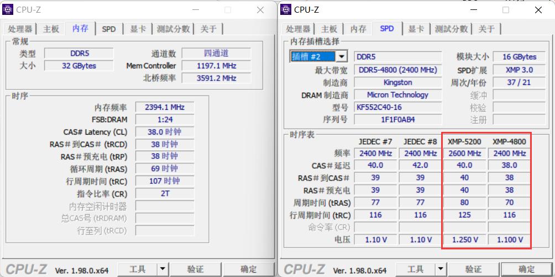Image resolution: width=555 pixels, height=277 pixels.
Task: Click the 制造商 value Kingston
Action: [398, 82]
